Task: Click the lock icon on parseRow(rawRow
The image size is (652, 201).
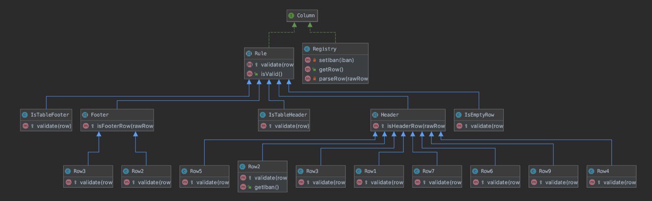Action: tap(315, 79)
